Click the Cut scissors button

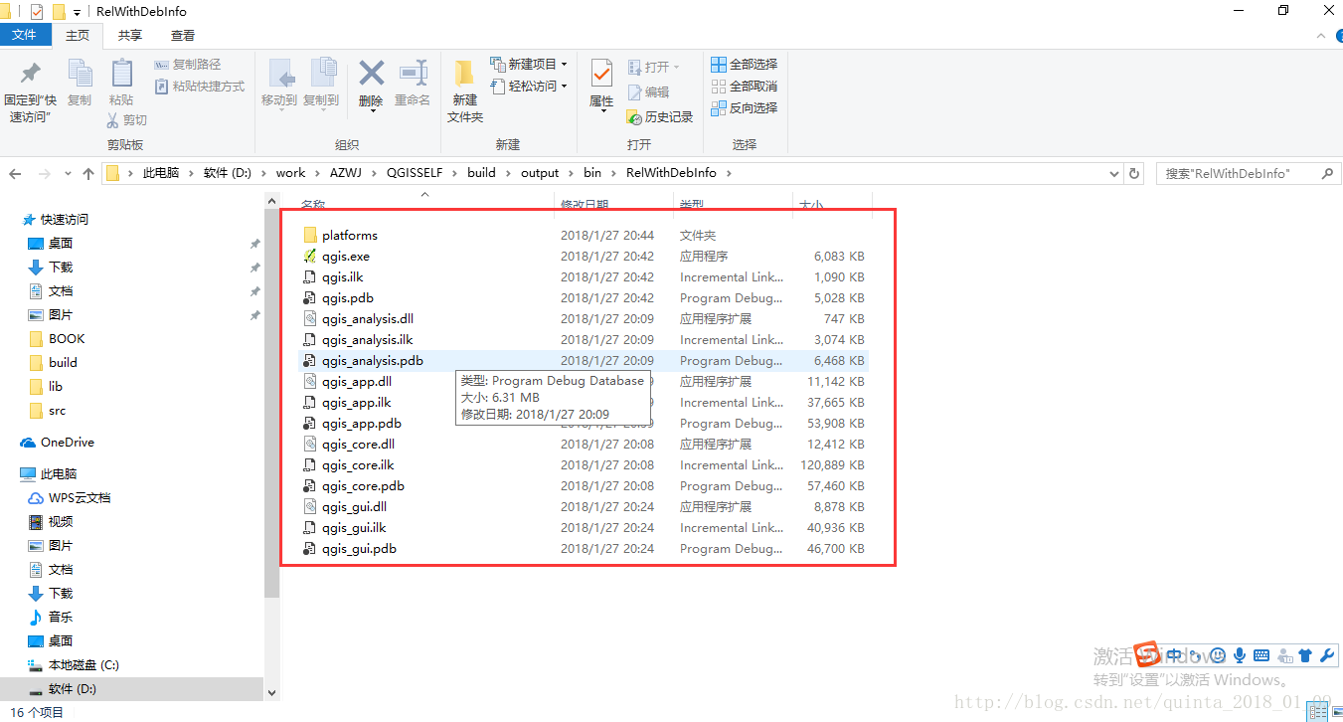pos(127,119)
